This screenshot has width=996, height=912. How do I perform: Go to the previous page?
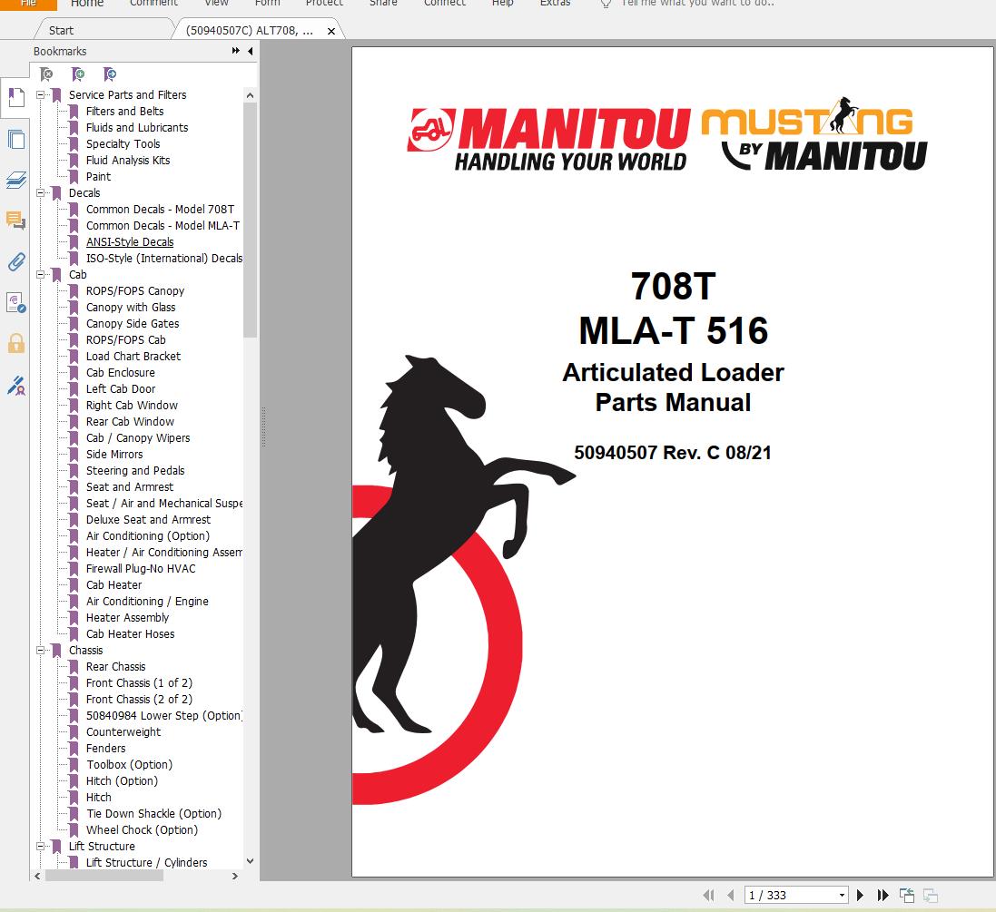click(731, 896)
